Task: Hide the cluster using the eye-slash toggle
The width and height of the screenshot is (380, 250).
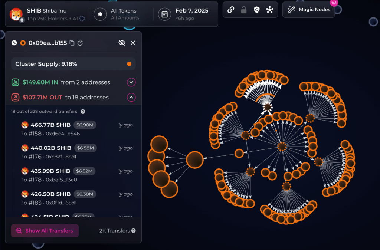Action: coord(122,43)
